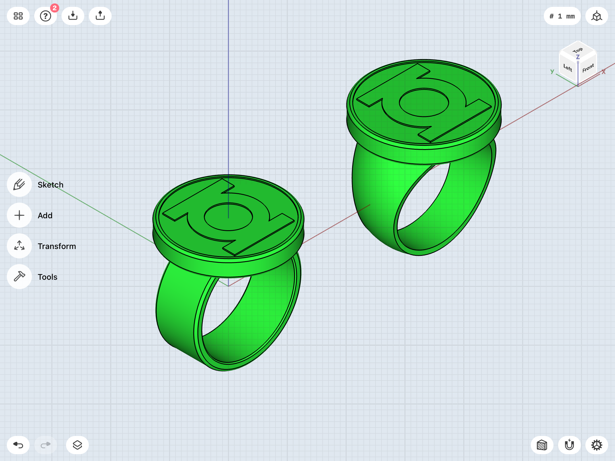Open the Transform menu label
Viewport: 615px width, 461px height.
[57, 246]
